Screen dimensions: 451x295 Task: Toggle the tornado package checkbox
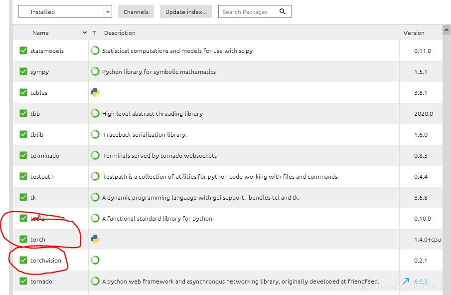(x=23, y=281)
